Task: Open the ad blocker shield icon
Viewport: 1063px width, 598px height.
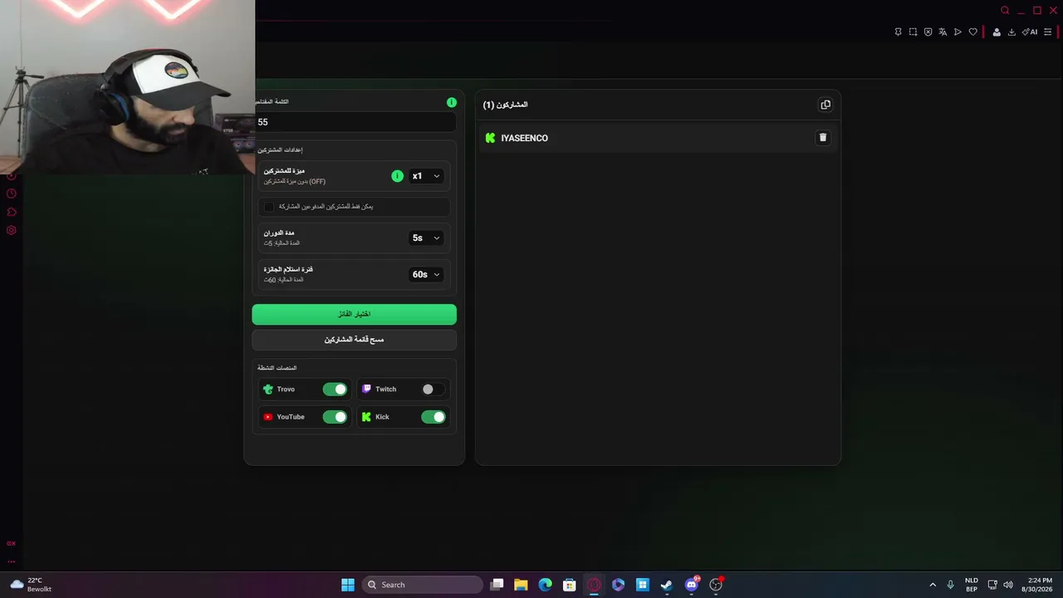Action: pyautogui.click(x=928, y=32)
